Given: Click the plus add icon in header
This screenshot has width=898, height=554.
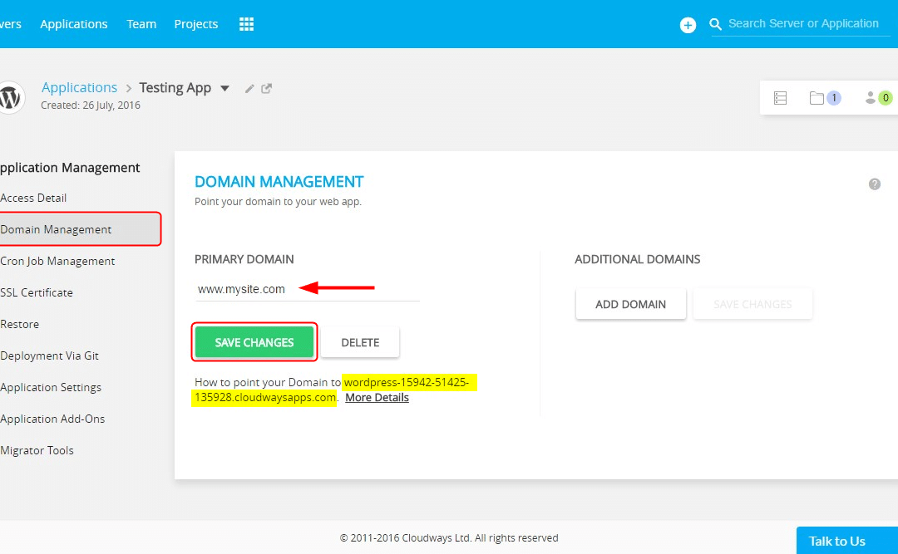Looking at the screenshot, I should (688, 25).
